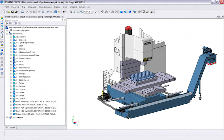Expand the (-) Шпиндельный узел component
The image size is (224, 140).
click(11, 52)
